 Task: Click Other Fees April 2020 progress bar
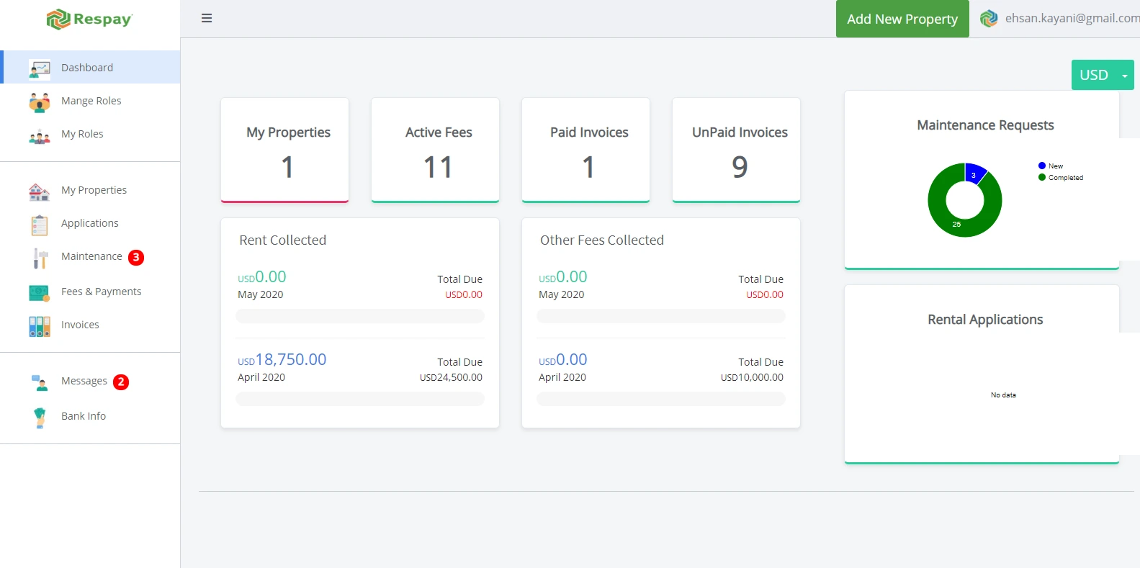click(661, 399)
